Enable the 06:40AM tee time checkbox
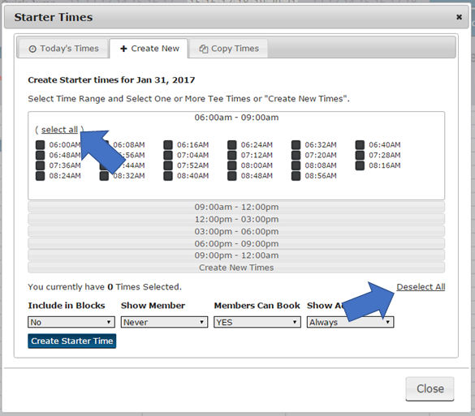 pos(360,145)
